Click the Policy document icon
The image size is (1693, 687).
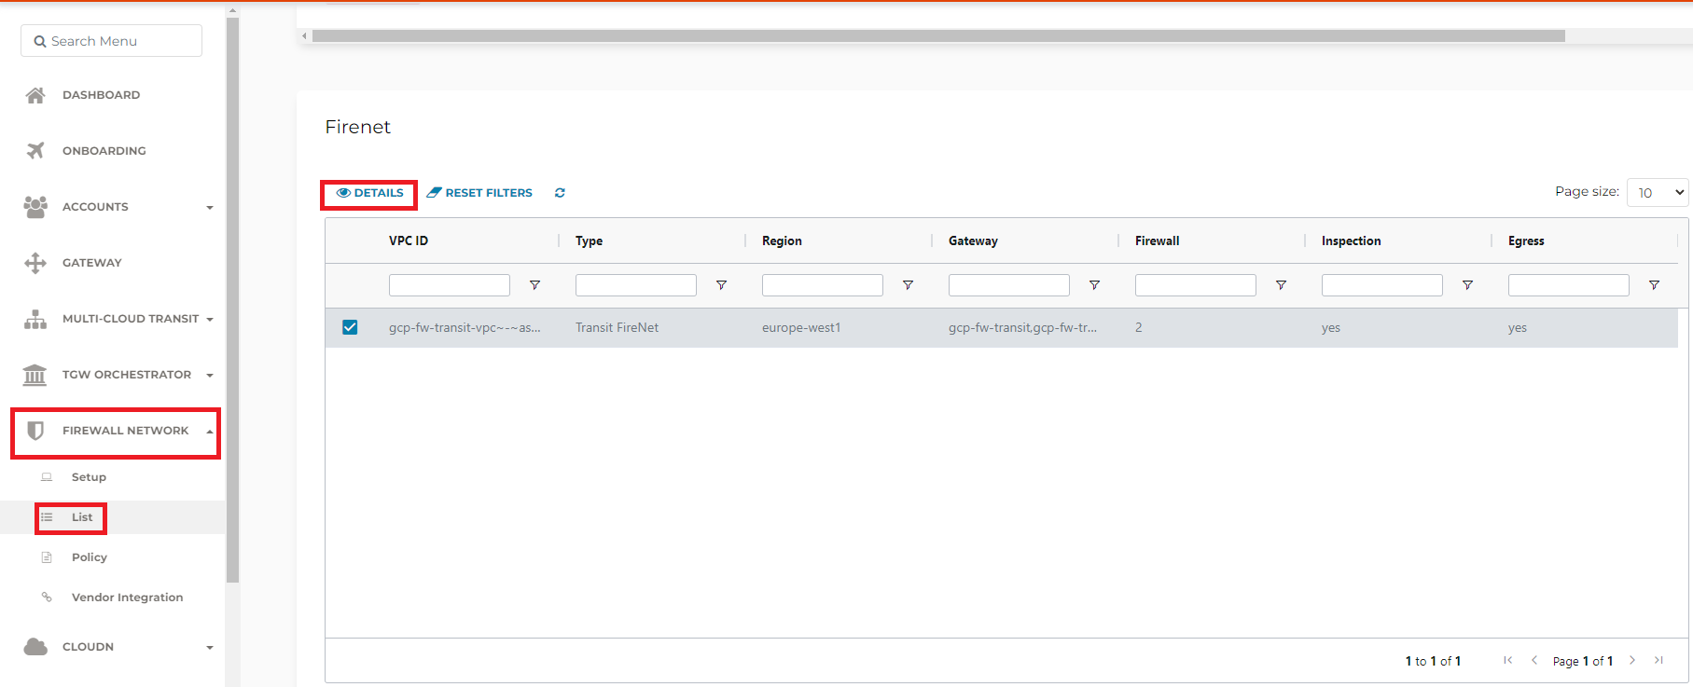click(x=47, y=557)
